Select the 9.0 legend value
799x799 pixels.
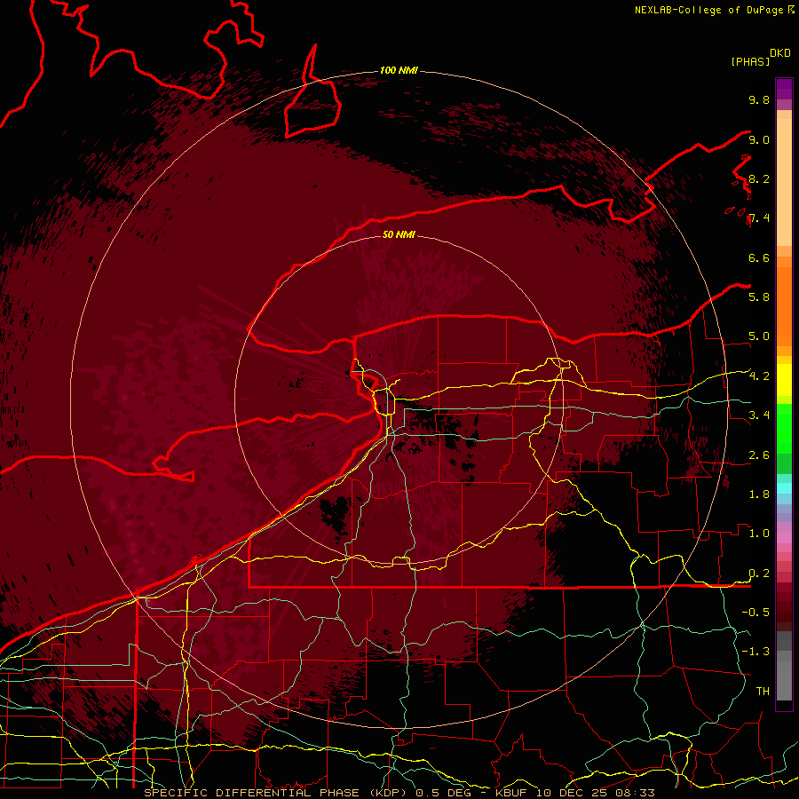759,139
